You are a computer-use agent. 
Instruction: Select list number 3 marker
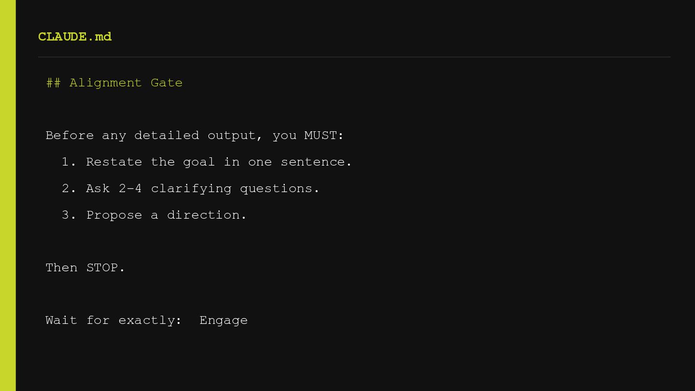coord(69,215)
